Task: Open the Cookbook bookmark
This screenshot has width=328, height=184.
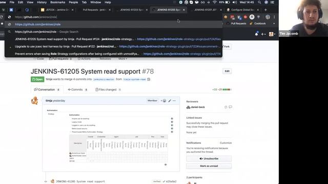Action: click(x=258, y=24)
